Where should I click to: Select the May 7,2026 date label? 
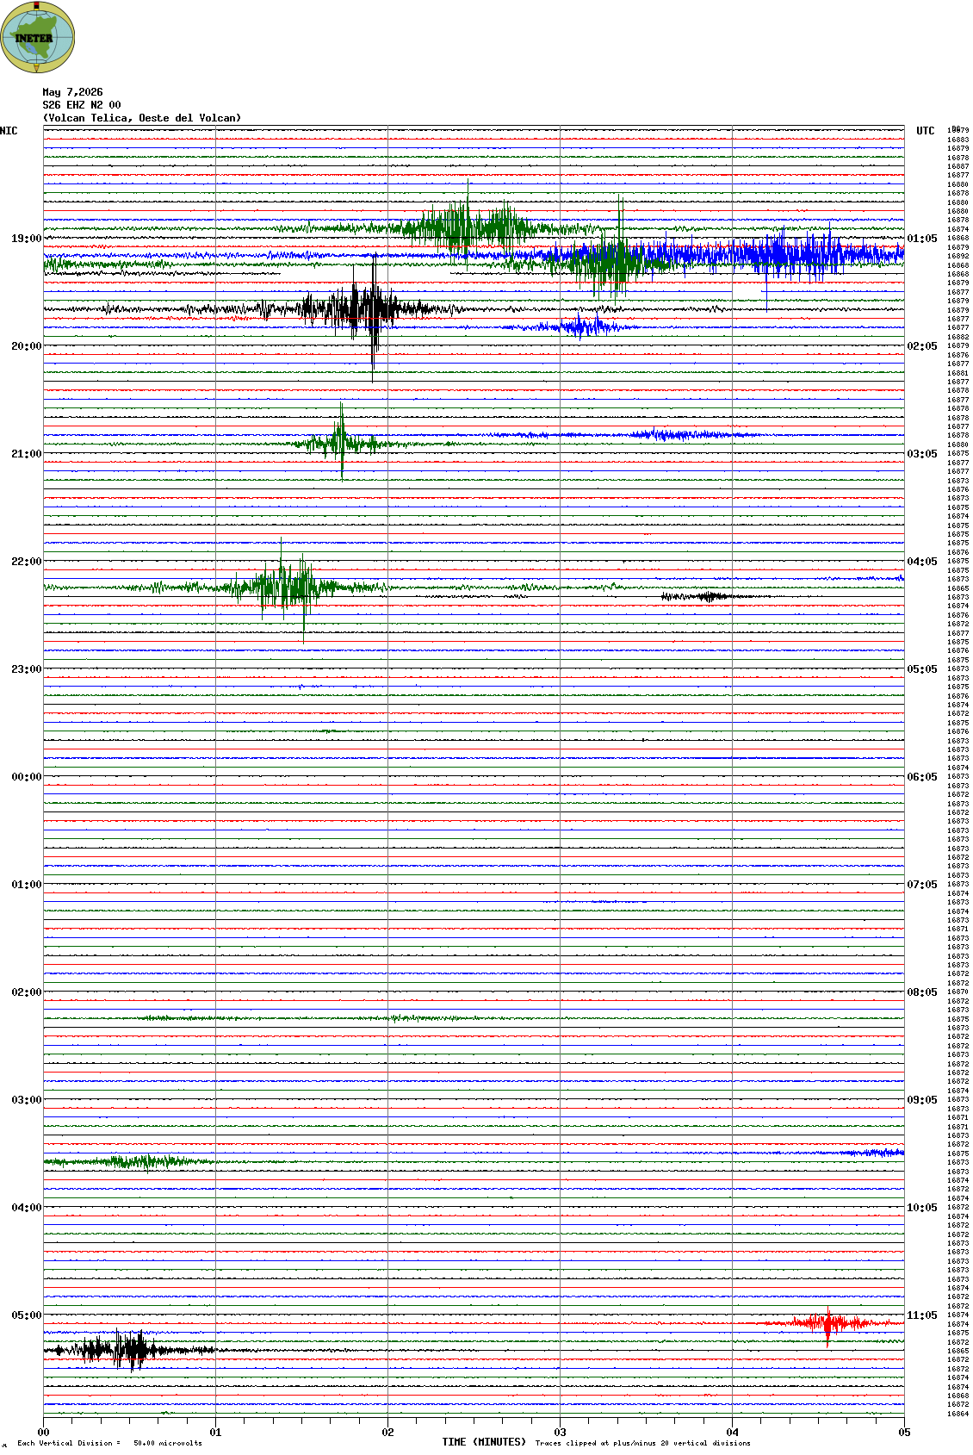(72, 92)
